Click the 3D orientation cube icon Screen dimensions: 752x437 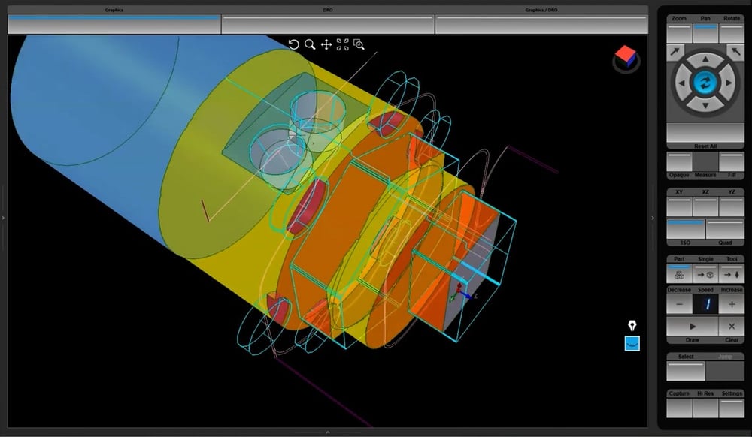625,57
